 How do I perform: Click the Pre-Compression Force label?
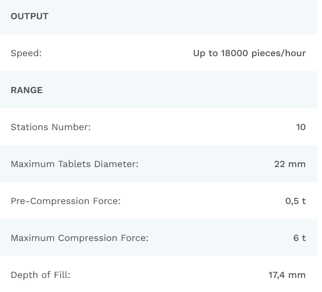click(x=65, y=201)
